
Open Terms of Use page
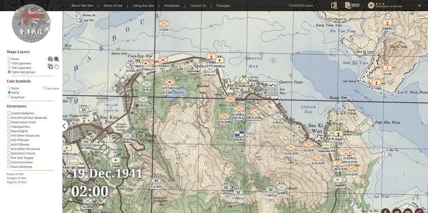tap(113, 6)
